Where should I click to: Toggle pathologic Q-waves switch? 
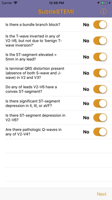coord(100,132)
